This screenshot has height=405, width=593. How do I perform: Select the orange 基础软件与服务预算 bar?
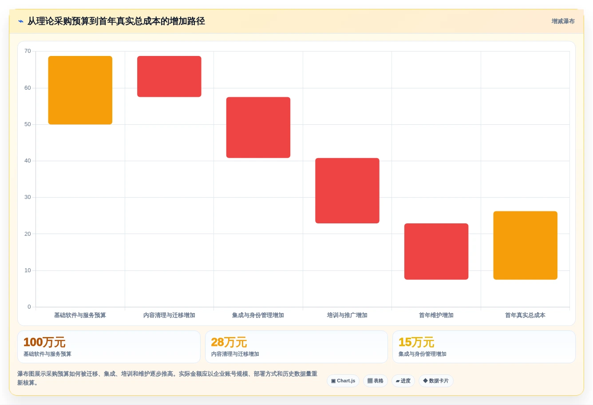[80, 90]
